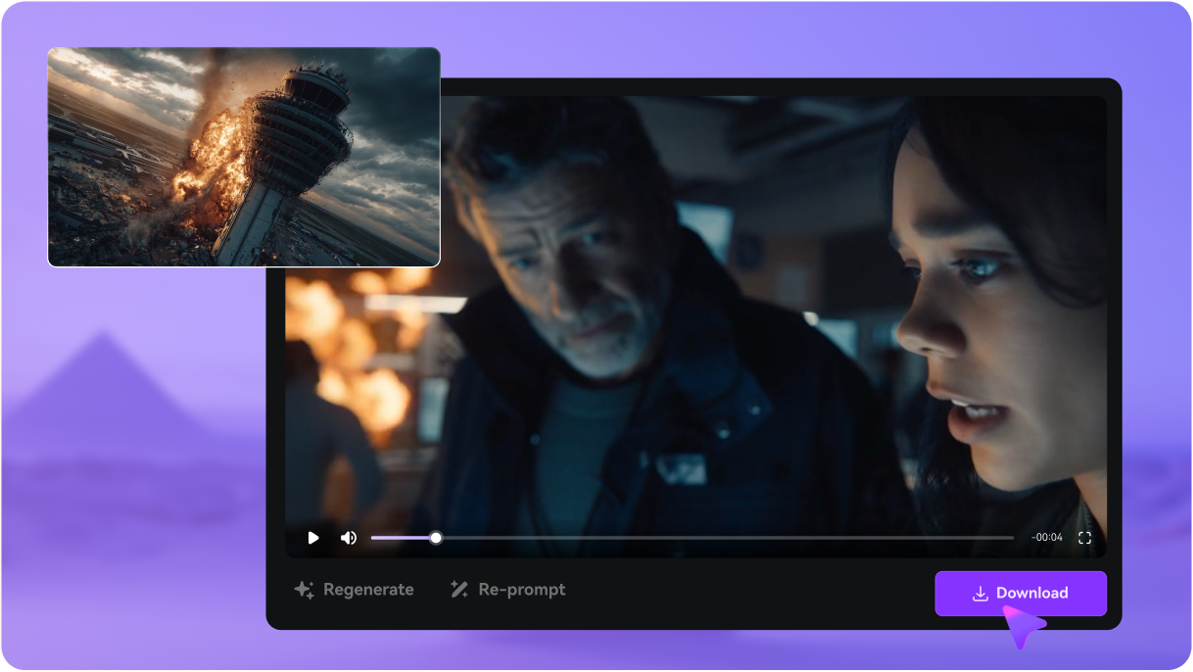
Task: Seek to the end of the progress bar
Action: 1011,538
